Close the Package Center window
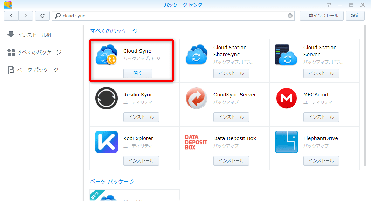The width and height of the screenshot is (371, 201). click(363, 5)
